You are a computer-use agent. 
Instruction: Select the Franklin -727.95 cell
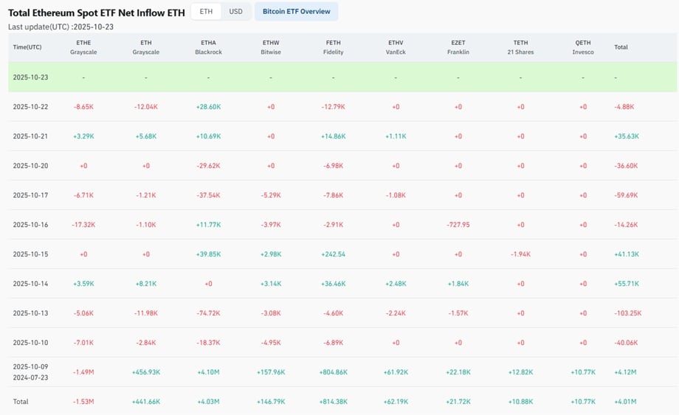pos(458,225)
